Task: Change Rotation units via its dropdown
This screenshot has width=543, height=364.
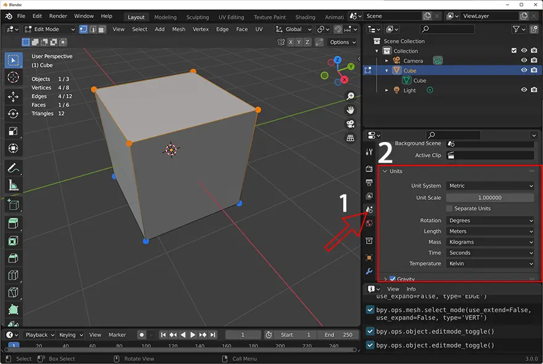Action: click(x=490, y=220)
